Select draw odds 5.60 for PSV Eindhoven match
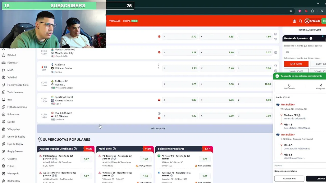This screenshot has height=183, width=326. pyautogui.click(x=217, y=116)
